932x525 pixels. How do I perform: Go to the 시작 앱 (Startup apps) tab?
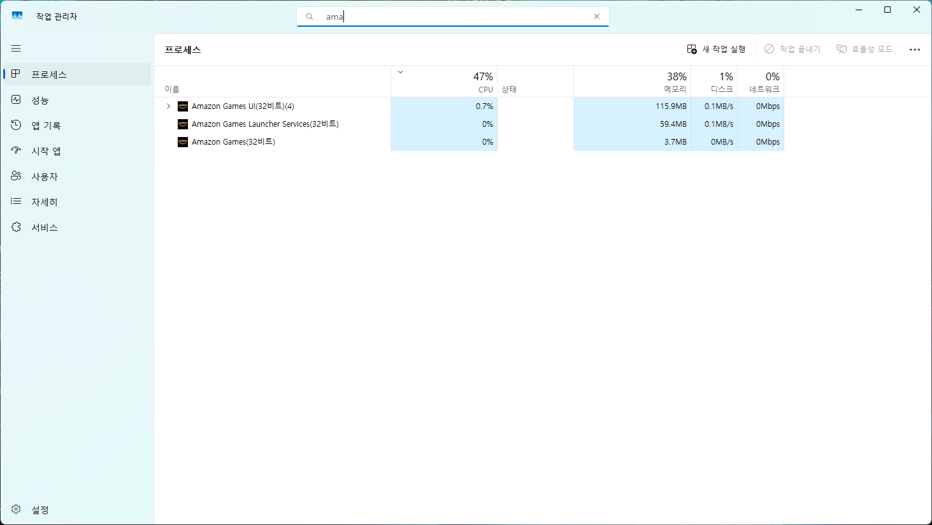[77, 150]
